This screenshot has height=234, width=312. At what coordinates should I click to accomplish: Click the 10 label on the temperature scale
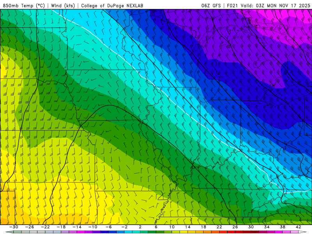(x=172, y=227)
